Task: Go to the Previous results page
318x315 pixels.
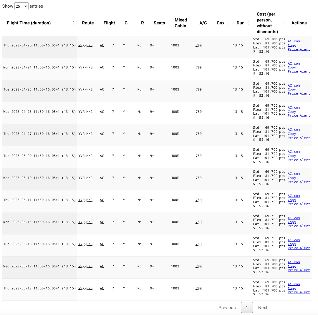Action: pos(227,308)
